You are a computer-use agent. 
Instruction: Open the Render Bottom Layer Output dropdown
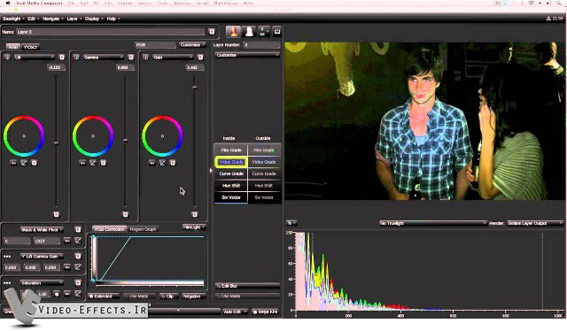[535, 223]
